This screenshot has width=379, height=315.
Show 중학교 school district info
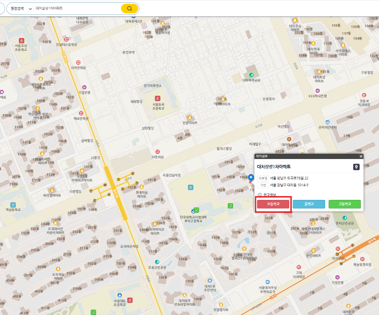click(309, 204)
